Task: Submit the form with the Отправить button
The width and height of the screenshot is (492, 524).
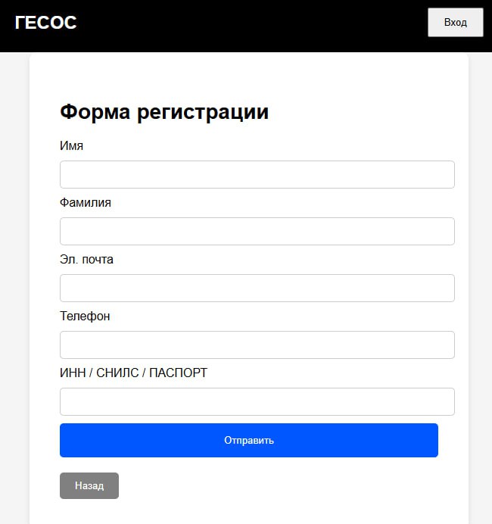Action: tap(248, 440)
